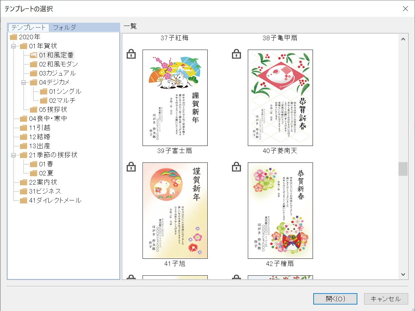
Task: Click the template list scrollbar up arrow
Action: (403, 39)
